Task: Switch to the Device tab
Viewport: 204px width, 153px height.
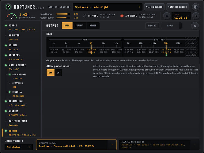Action: click(93, 25)
